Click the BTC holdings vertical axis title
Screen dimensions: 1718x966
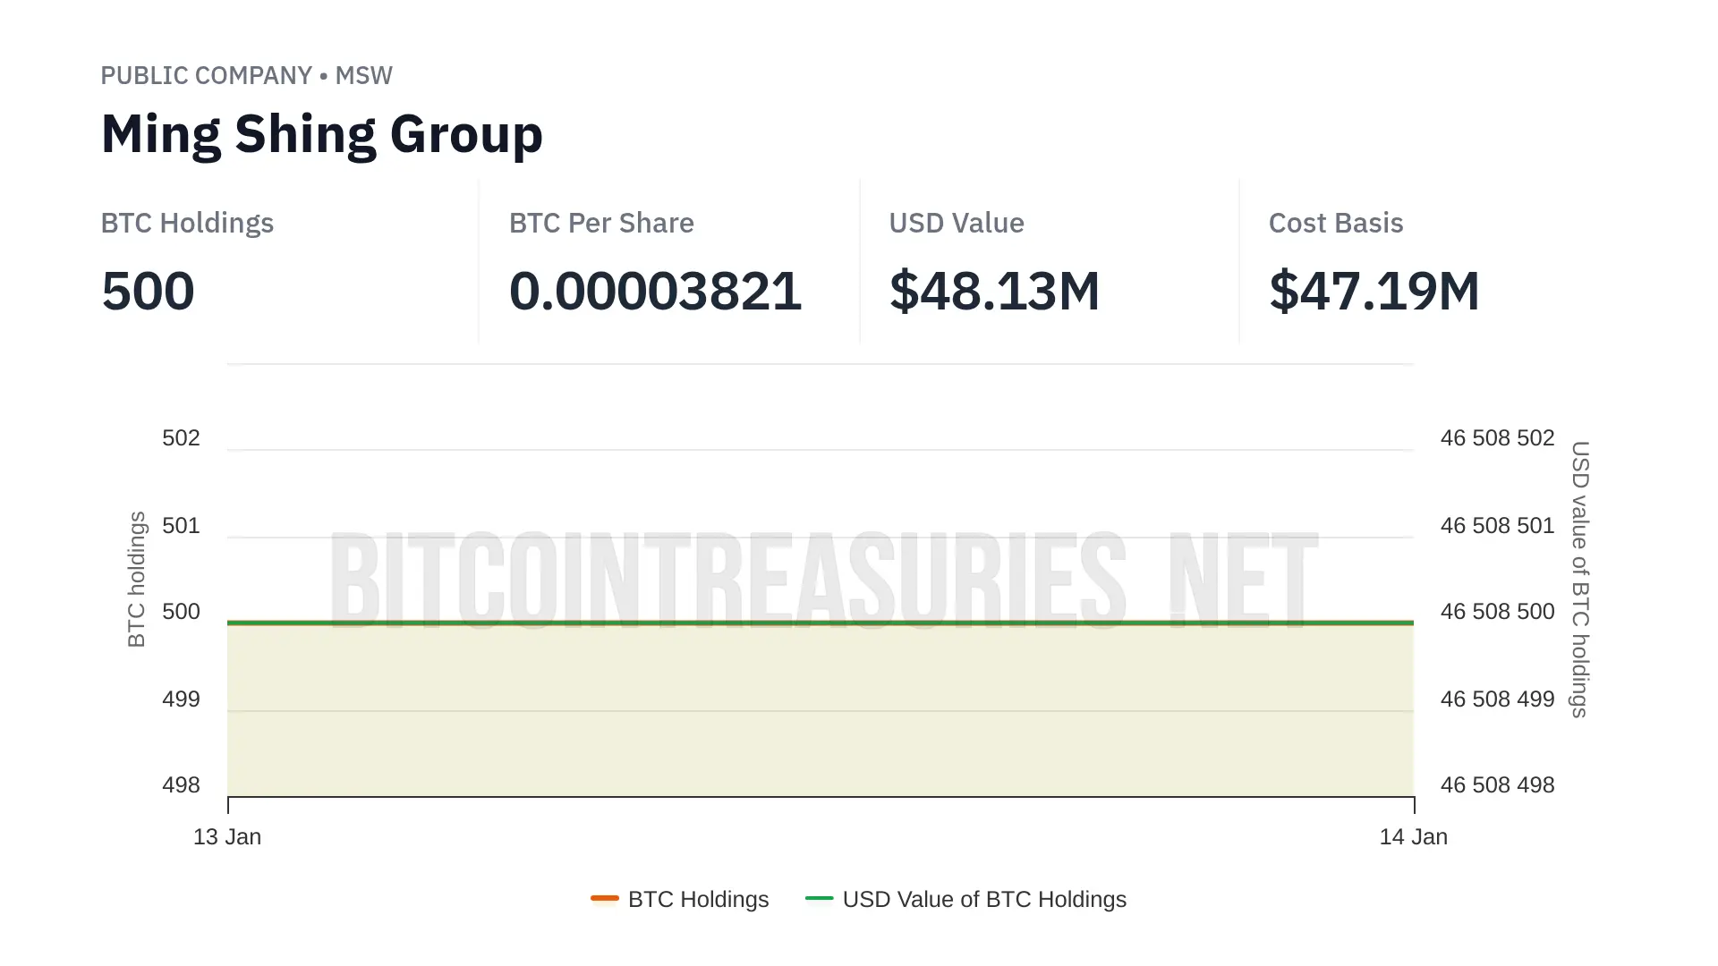pos(136,579)
